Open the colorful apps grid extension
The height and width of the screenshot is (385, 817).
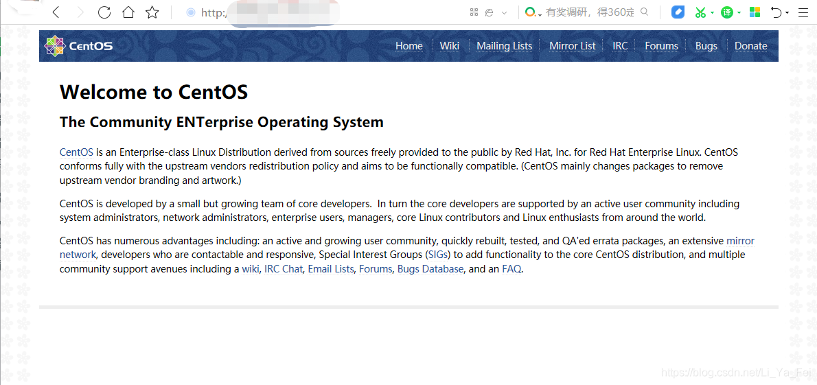755,12
